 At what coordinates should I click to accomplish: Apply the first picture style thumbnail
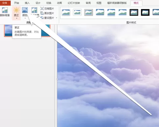[66, 12]
